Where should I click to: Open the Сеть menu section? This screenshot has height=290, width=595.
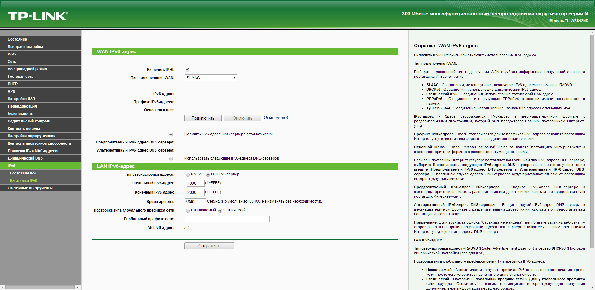click(x=40, y=62)
